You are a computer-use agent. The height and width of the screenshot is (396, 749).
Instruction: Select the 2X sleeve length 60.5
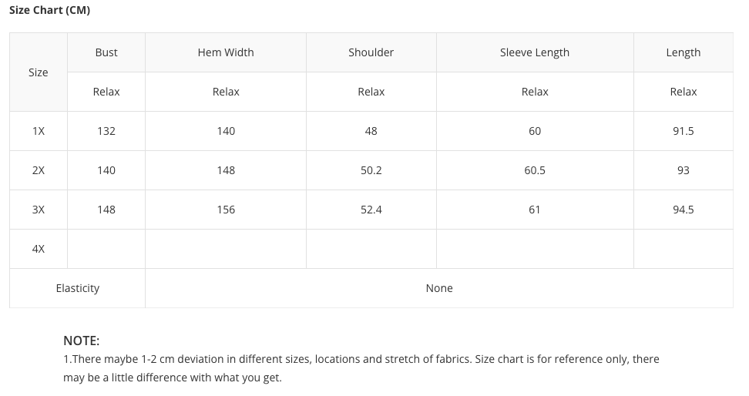[535, 170]
